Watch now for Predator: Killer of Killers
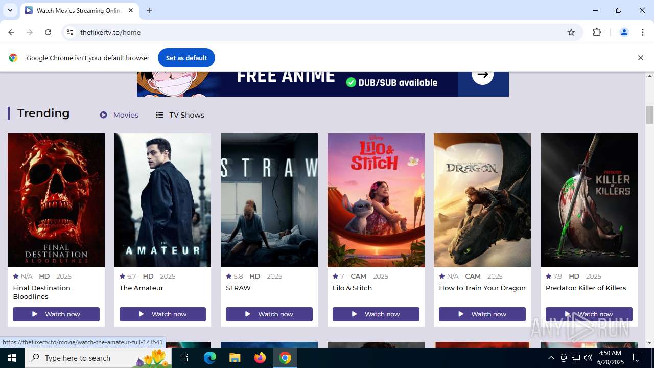This screenshot has height=368, width=654. click(x=589, y=314)
